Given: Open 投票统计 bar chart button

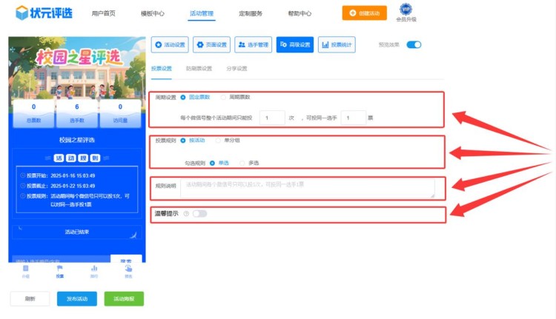Looking at the screenshot, I should coord(336,45).
